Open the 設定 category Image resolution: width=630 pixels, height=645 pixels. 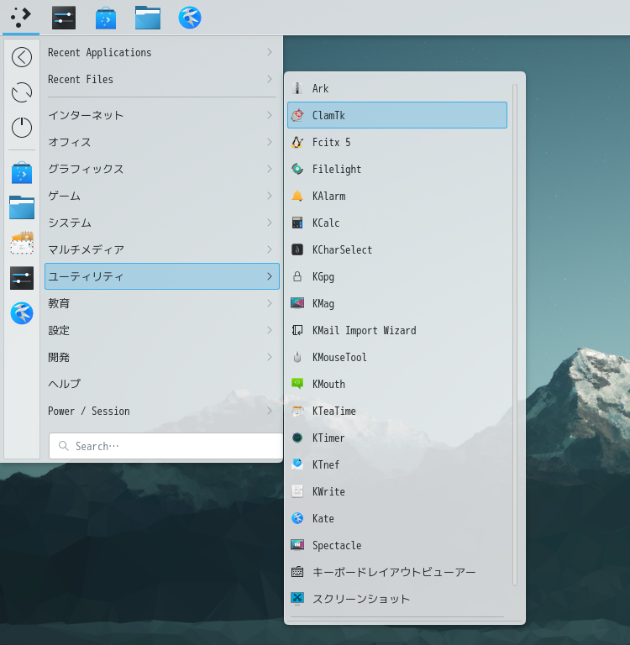tap(162, 330)
